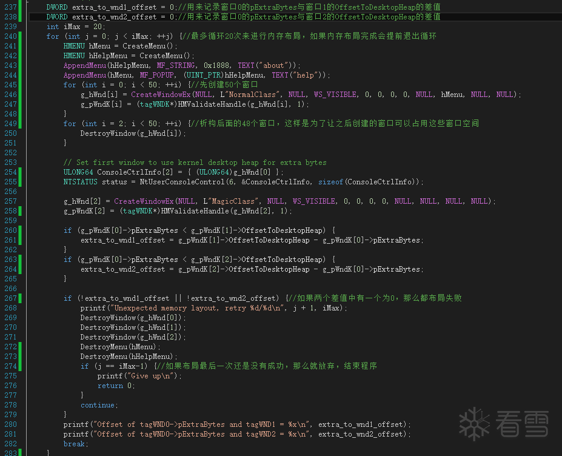Click the 'j == iMax-1' condition
Viewport: 562px width, 456px height.
coord(122,366)
